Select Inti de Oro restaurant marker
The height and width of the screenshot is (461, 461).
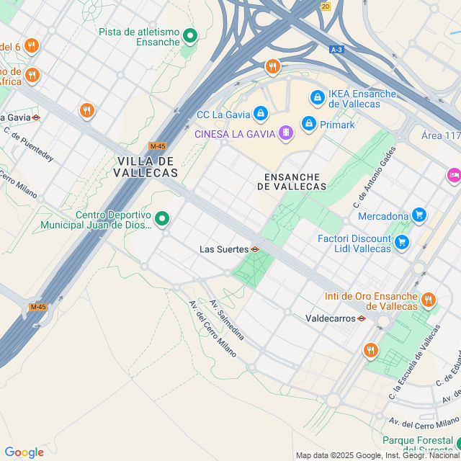pos(429,300)
